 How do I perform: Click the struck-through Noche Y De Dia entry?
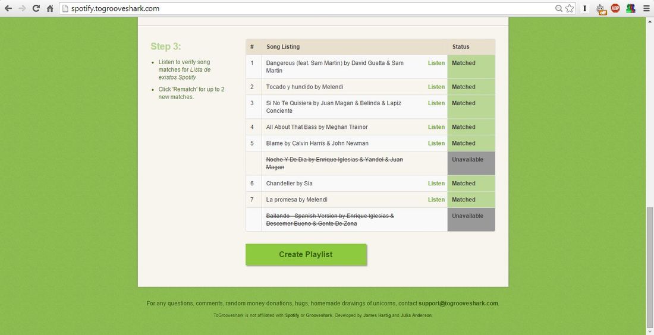pyautogui.click(x=335, y=163)
